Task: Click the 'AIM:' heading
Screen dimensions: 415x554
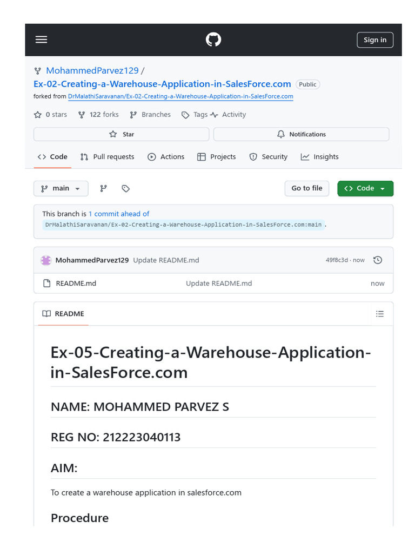Action: [64, 468]
